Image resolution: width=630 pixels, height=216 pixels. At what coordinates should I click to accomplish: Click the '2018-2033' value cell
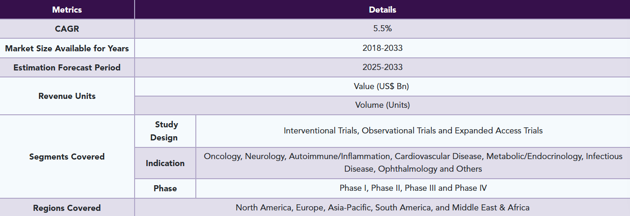(x=382, y=48)
